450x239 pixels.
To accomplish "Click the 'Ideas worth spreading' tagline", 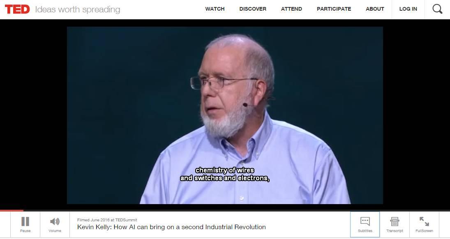I will click(x=78, y=9).
